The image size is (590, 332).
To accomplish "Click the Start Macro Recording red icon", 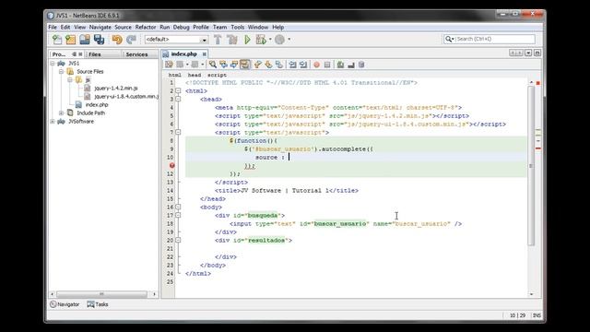I will click(316, 65).
